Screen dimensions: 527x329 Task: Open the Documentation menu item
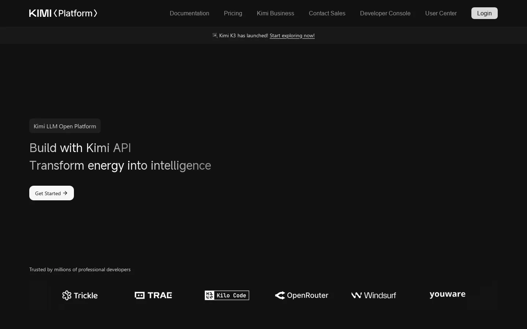click(x=190, y=13)
